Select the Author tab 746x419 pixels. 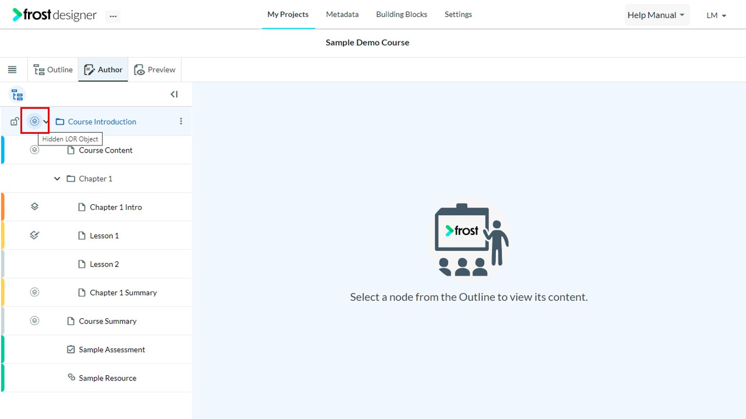click(103, 70)
